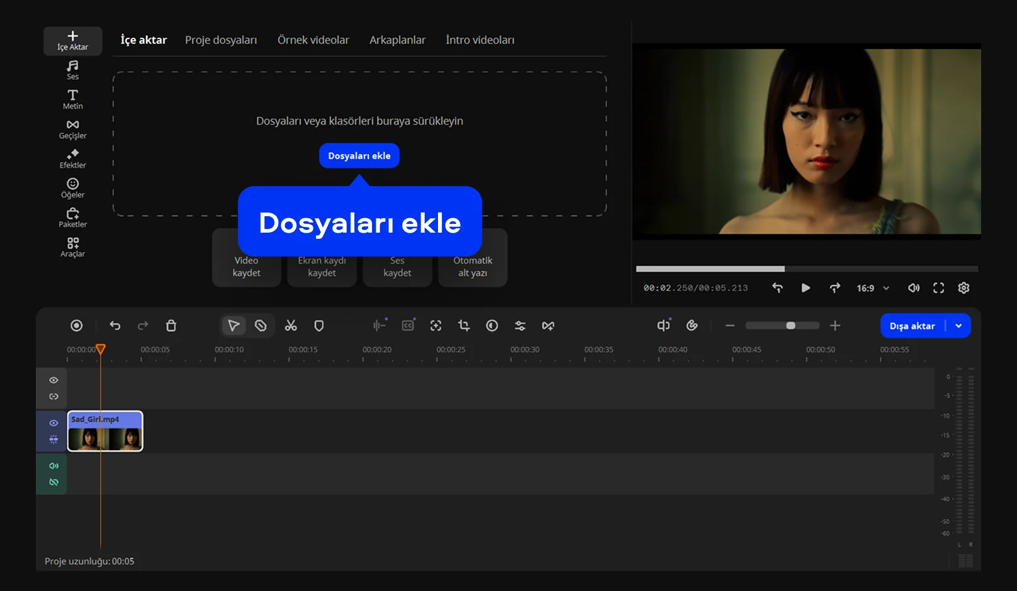Open the Dışa aktar dropdown arrow

[958, 326]
